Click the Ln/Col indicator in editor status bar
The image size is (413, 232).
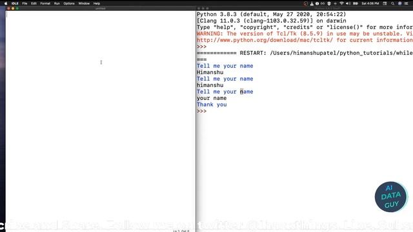(x=181, y=231)
